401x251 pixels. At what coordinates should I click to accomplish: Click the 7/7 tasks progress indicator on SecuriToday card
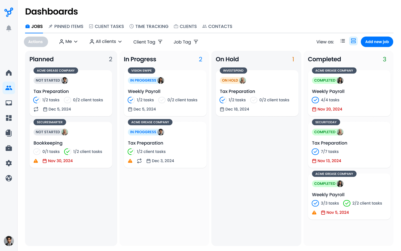click(x=326, y=152)
